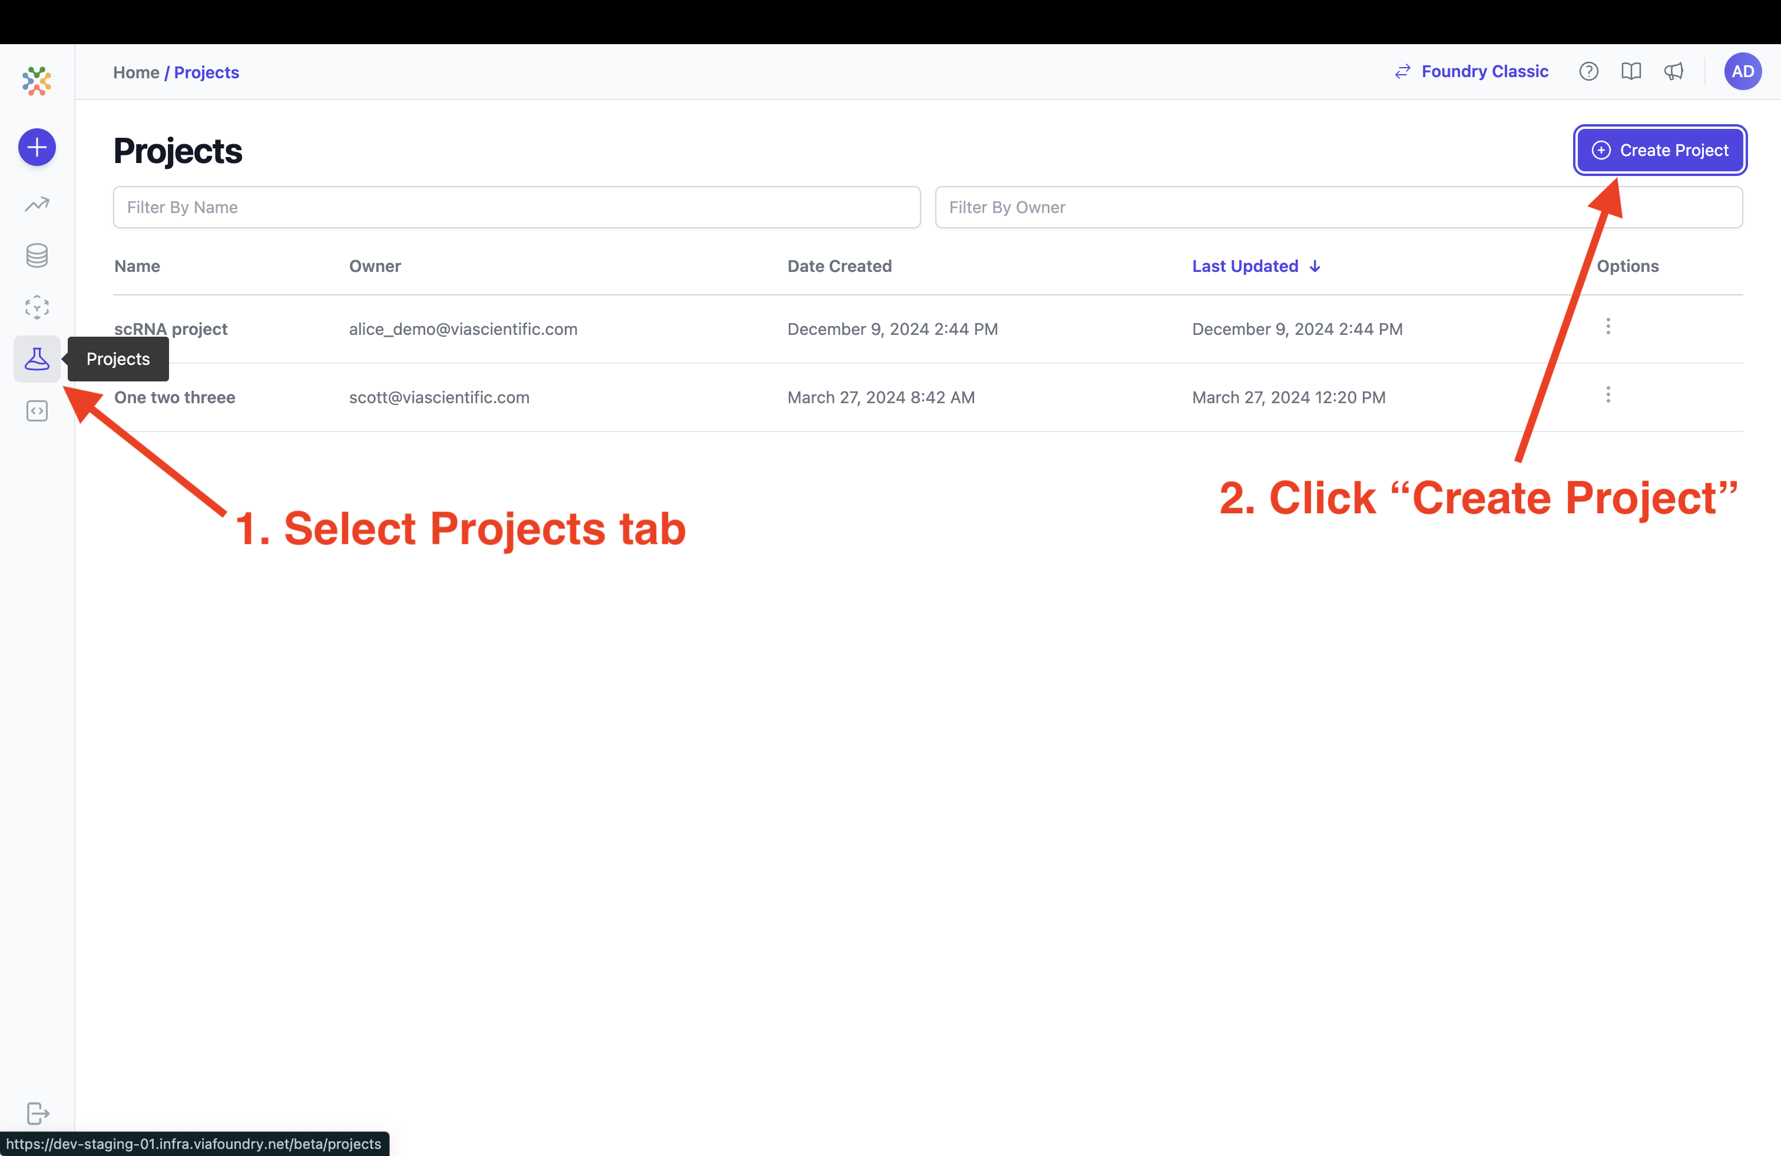This screenshot has height=1156, width=1781.
Task: Select the modules icon below the database icon
Action: point(37,307)
